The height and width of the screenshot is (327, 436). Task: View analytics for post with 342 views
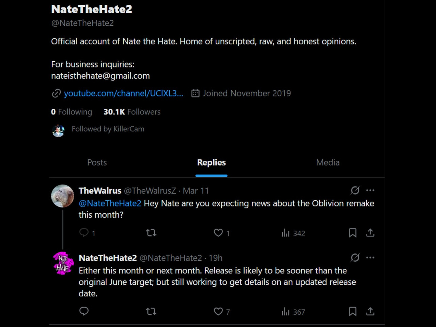click(x=293, y=233)
